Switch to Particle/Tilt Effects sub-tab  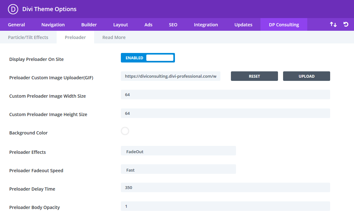pos(28,37)
